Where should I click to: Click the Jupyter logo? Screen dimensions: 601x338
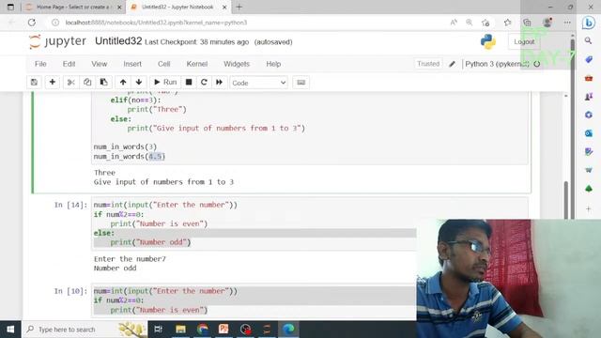[x=58, y=41]
